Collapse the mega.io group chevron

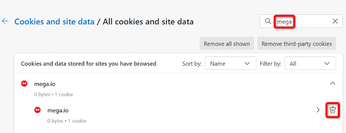tap(332, 83)
